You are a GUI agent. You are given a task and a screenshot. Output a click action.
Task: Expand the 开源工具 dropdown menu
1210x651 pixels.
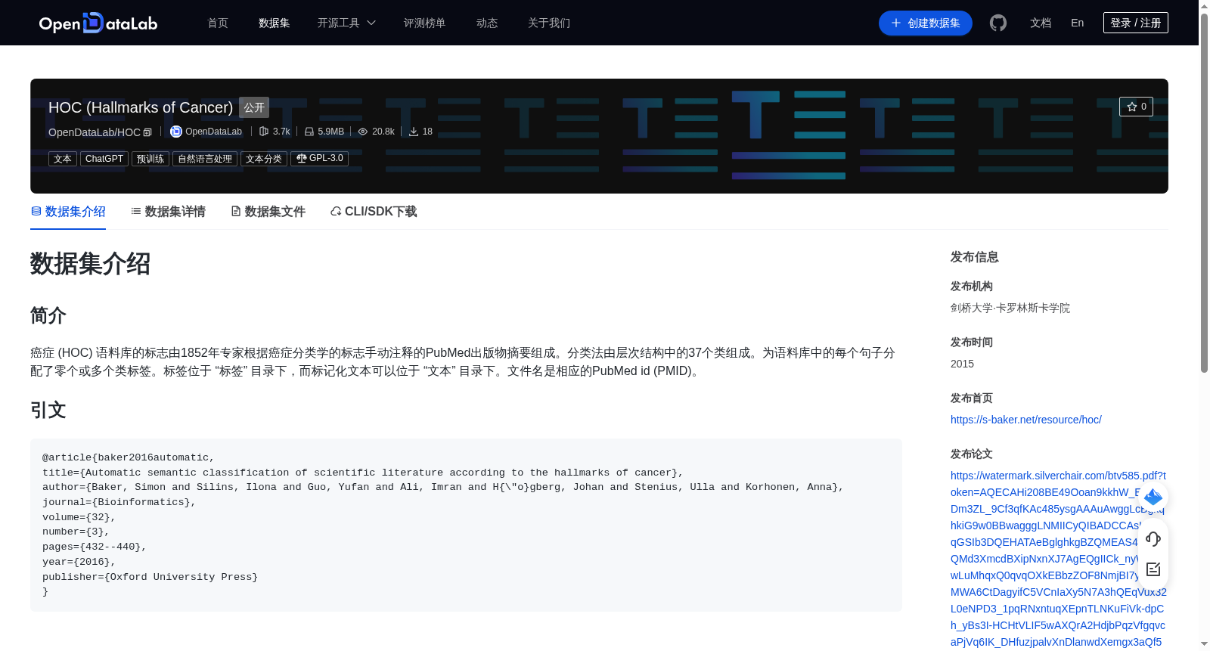[x=346, y=23]
